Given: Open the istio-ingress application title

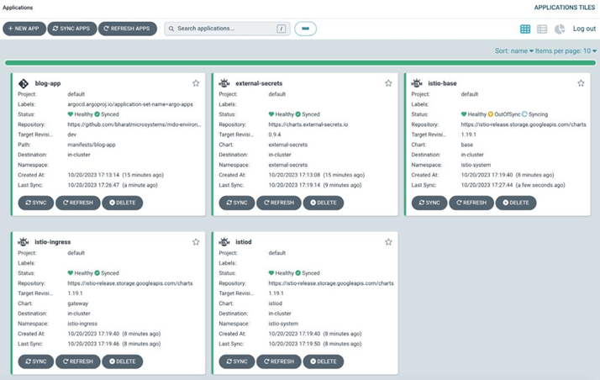Looking at the screenshot, I should (53, 242).
